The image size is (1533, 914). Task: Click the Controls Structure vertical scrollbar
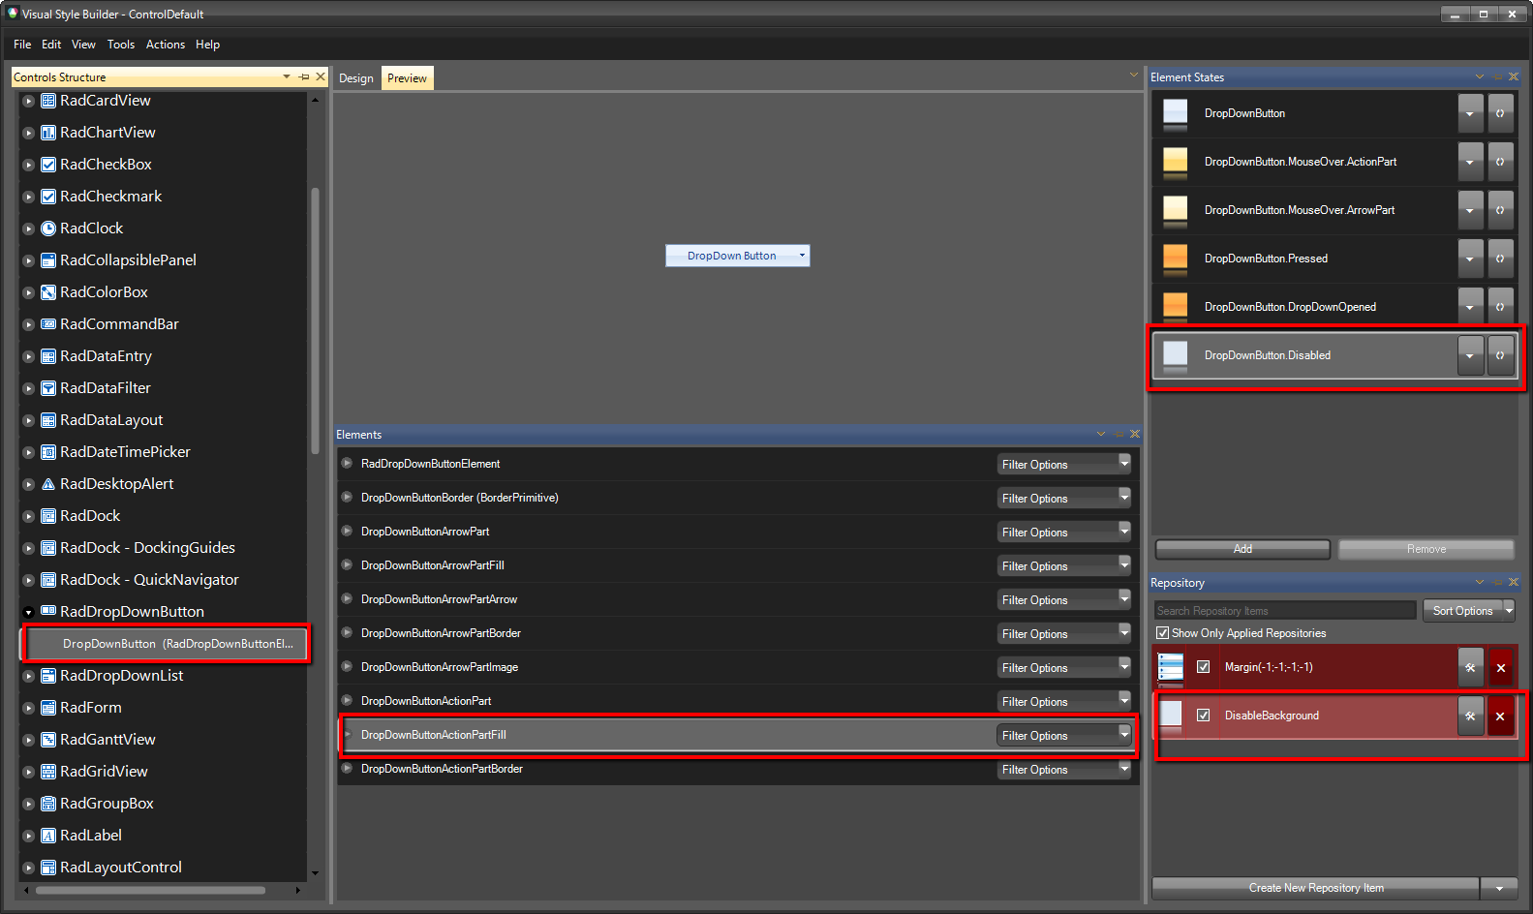[x=315, y=320]
